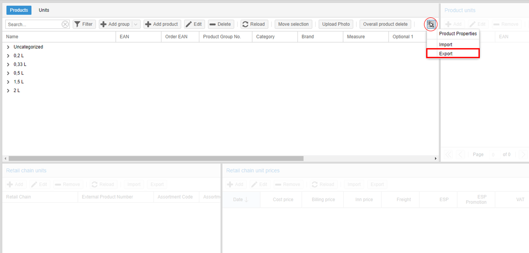Click the scroll right arrow of products grid
Screen dimensions: 529x253
[x=436, y=158]
